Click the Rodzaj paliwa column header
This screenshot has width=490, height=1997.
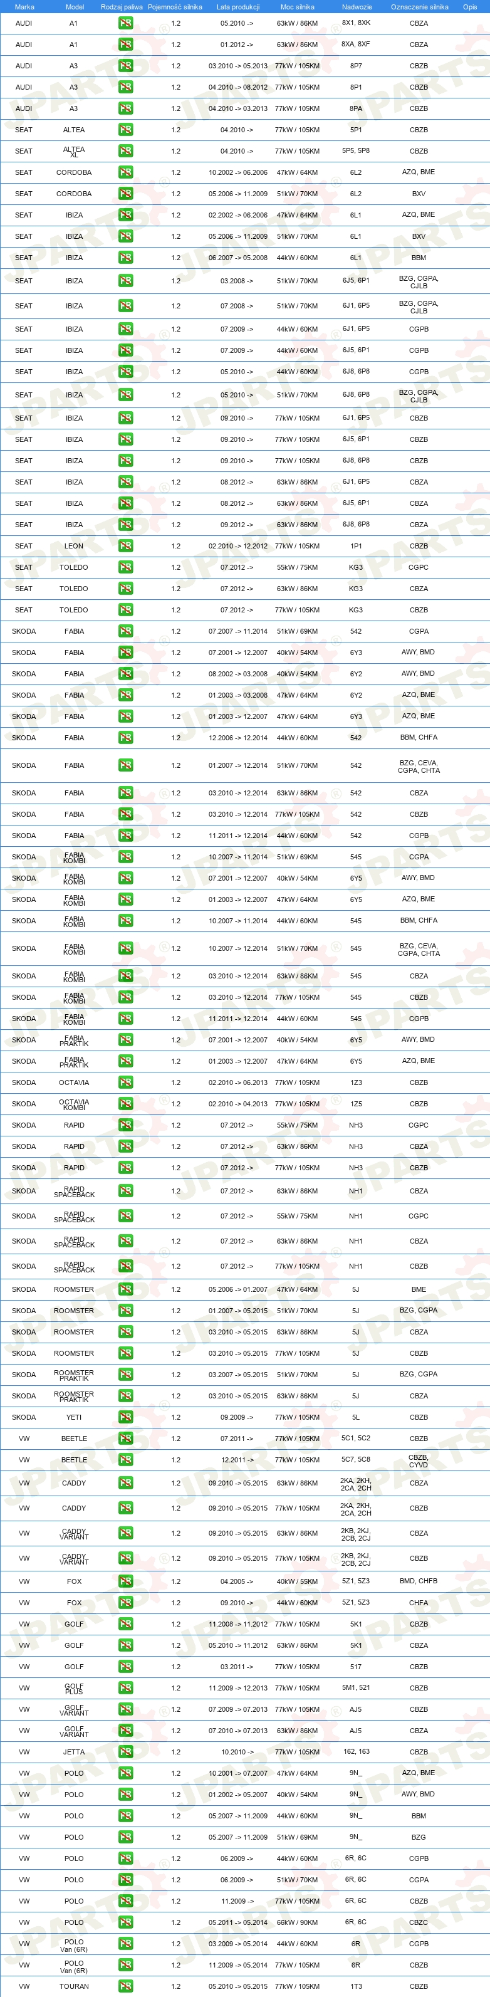click(x=122, y=7)
